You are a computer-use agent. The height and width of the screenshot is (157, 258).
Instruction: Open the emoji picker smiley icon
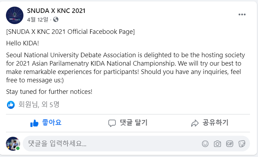[x=205, y=144]
